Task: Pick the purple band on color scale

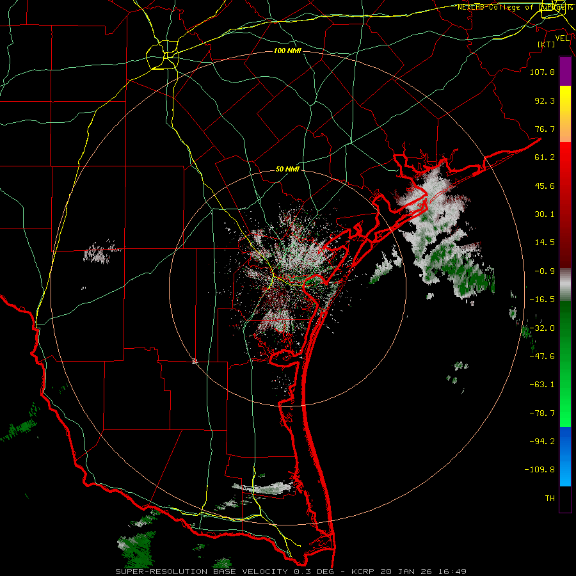Action: [565, 71]
